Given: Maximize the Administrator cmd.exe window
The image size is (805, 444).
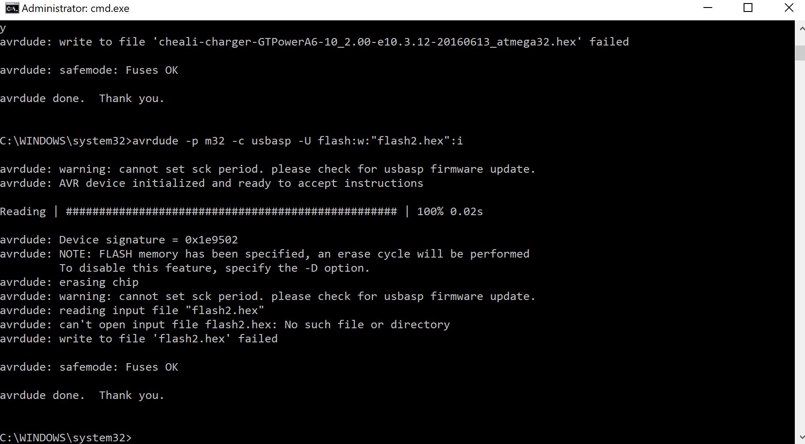Looking at the screenshot, I should (x=748, y=8).
